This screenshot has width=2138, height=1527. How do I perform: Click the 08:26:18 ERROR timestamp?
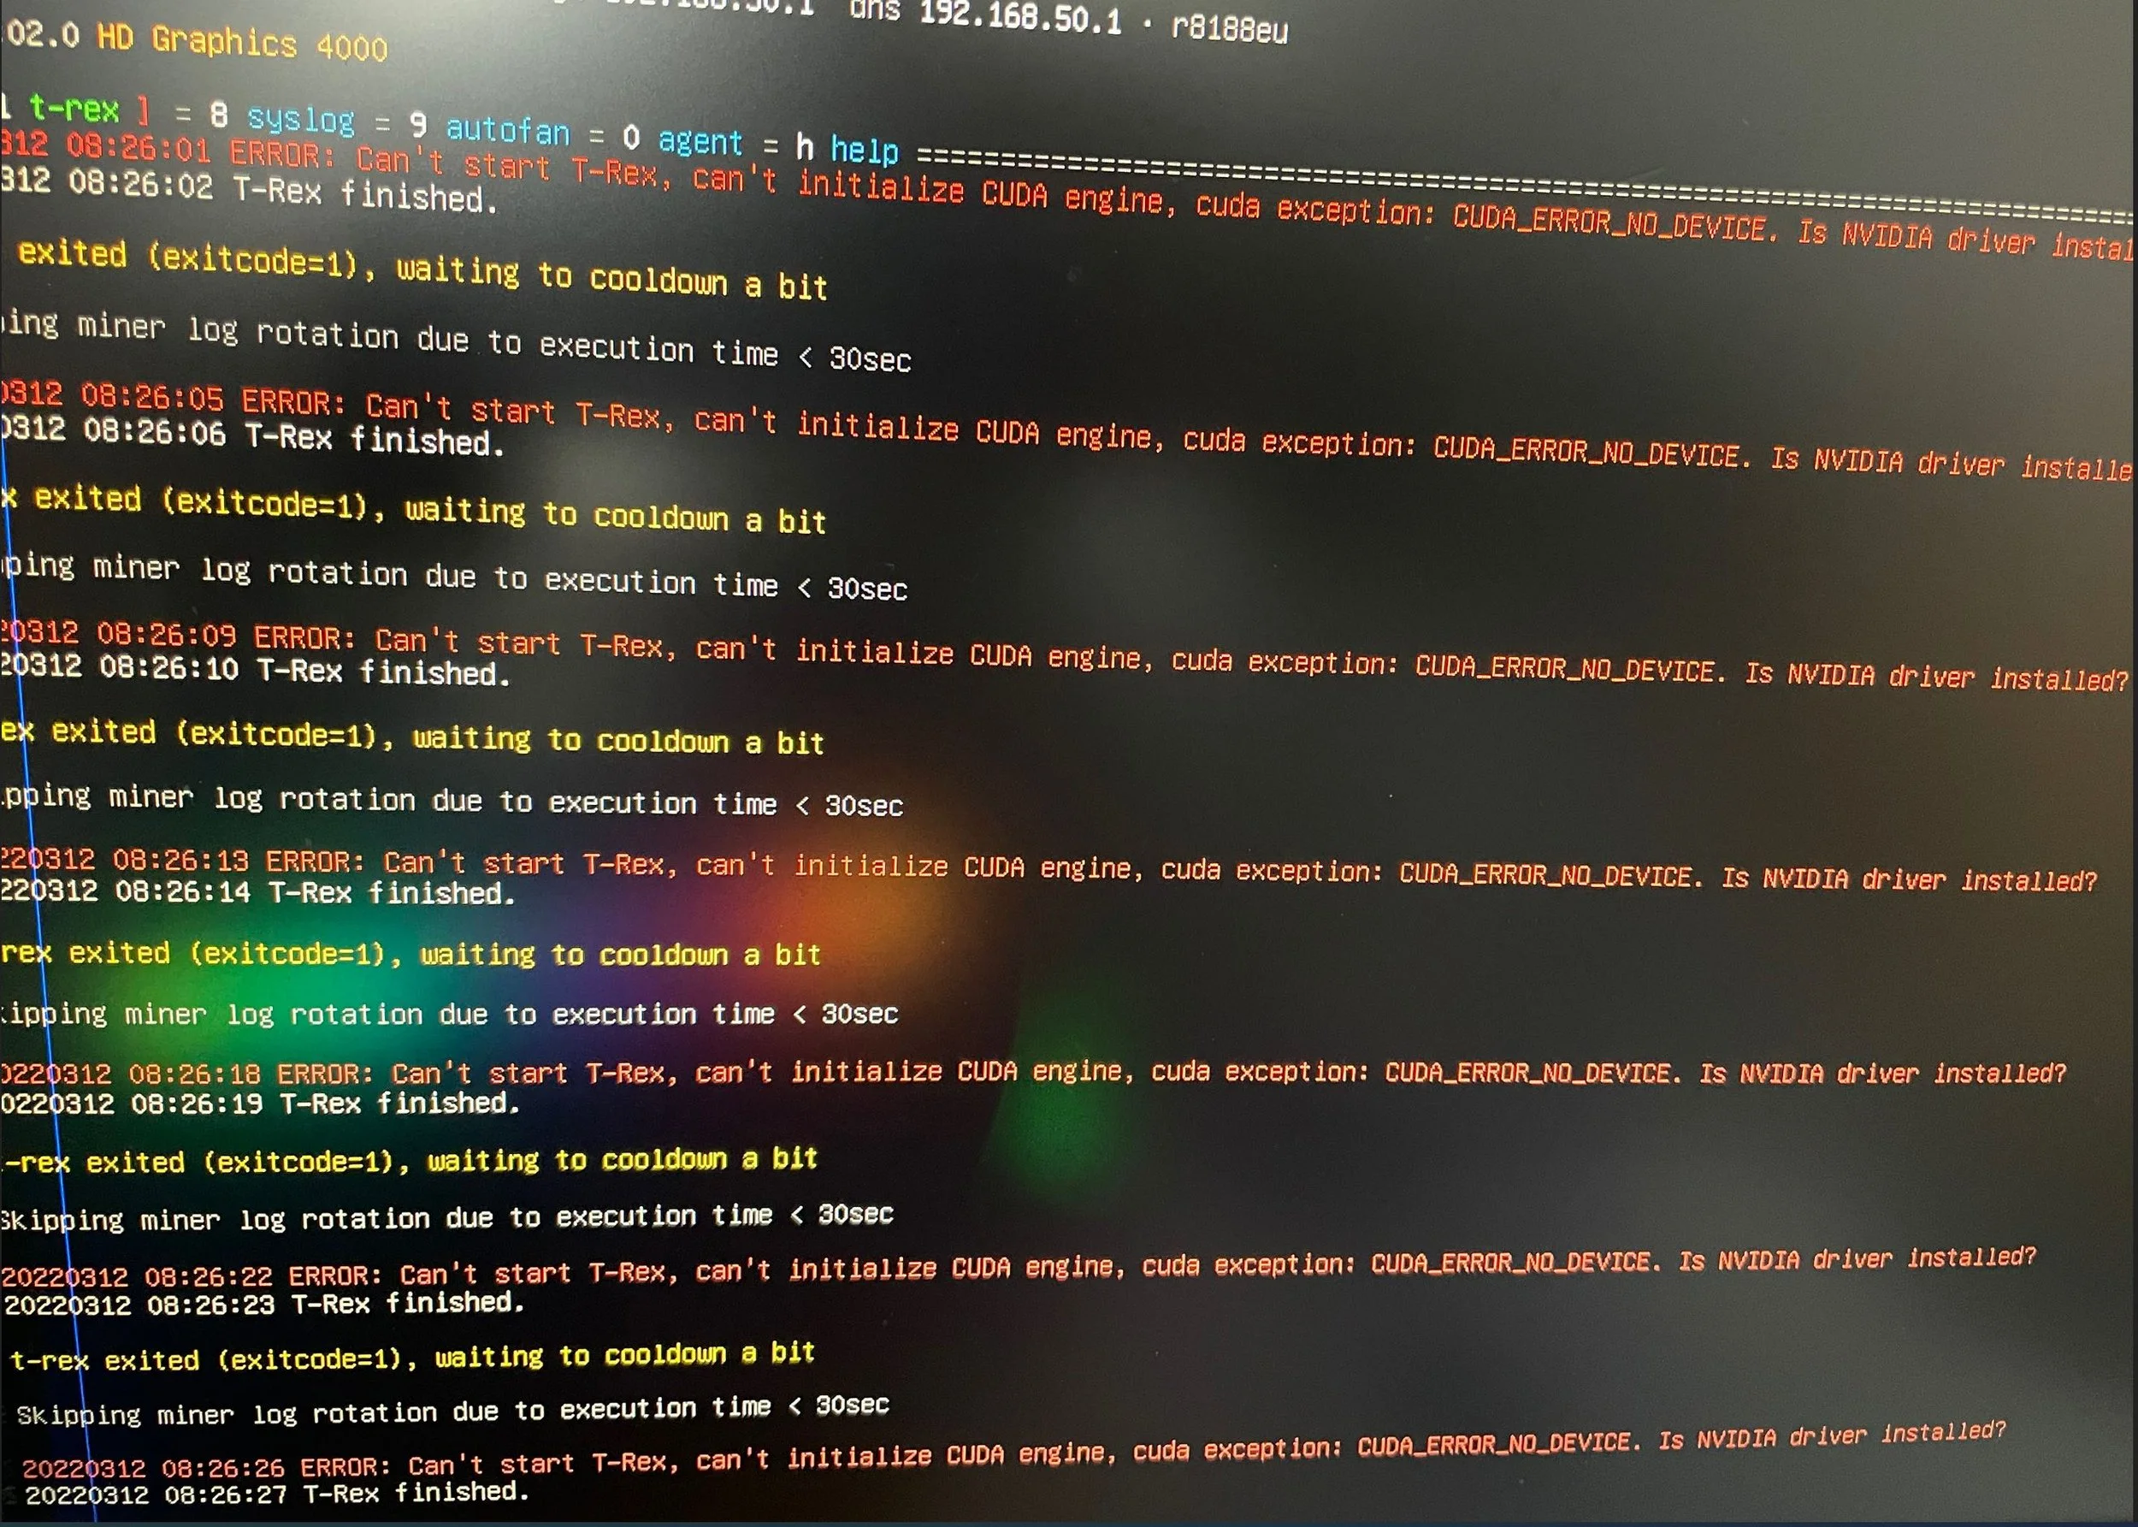click(x=197, y=1074)
